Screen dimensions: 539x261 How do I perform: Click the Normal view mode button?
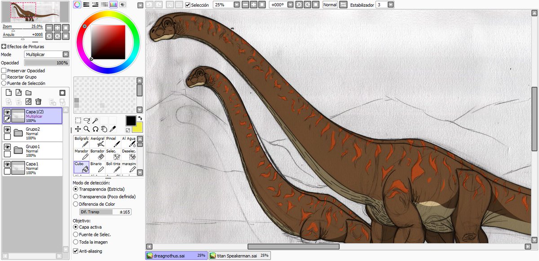[x=330, y=4]
